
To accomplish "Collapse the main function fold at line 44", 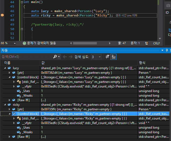I will click(x=21, y=2).
